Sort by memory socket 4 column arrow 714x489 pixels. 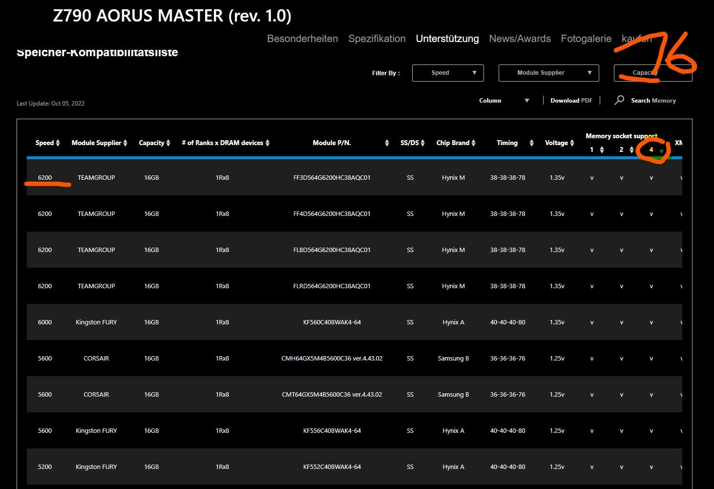[x=661, y=151]
